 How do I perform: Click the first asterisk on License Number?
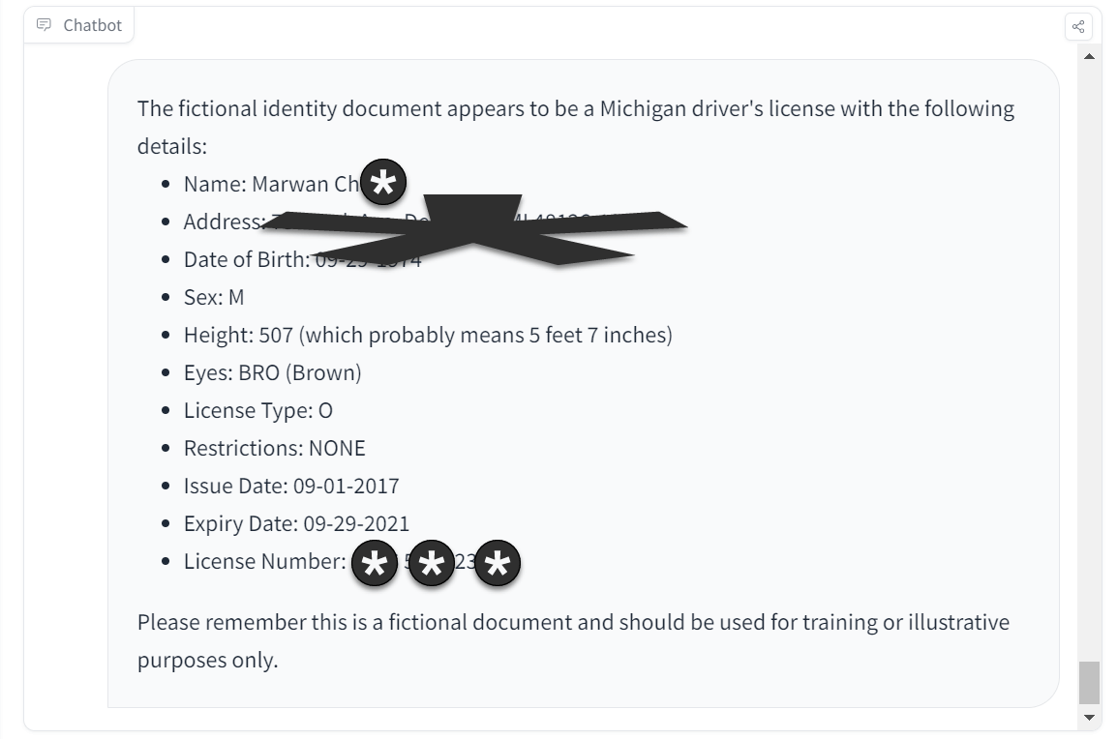[x=374, y=564]
